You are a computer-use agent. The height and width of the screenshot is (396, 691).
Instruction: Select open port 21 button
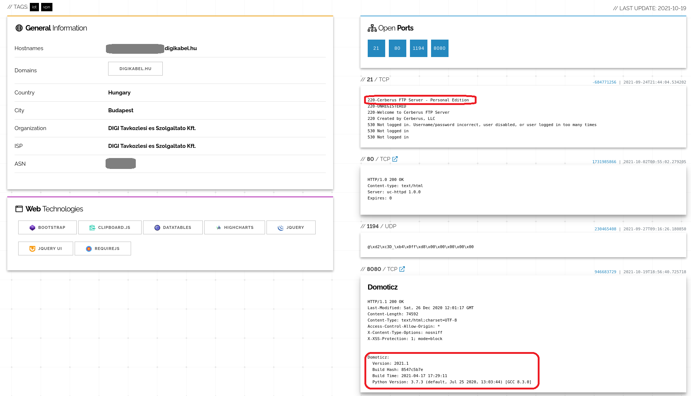click(x=376, y=48)
